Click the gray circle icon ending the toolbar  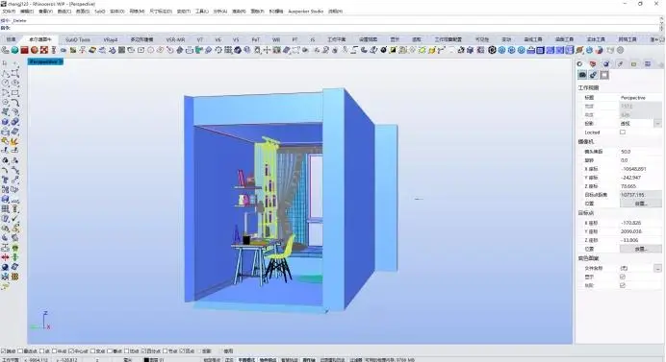pos(620,50)
